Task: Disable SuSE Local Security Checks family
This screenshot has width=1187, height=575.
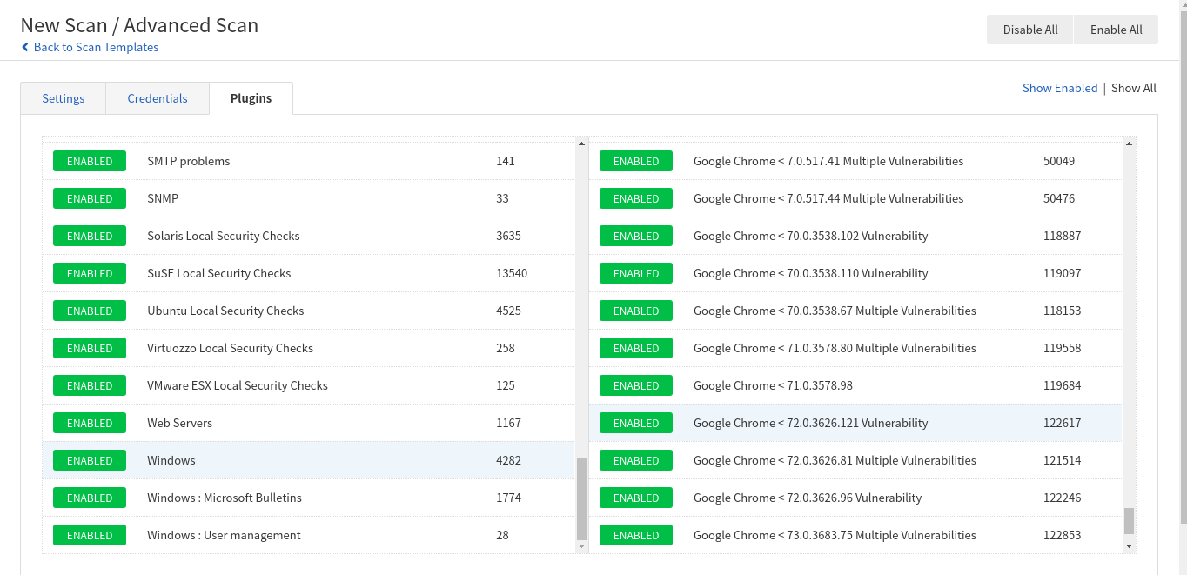Action: pos(90,273)
